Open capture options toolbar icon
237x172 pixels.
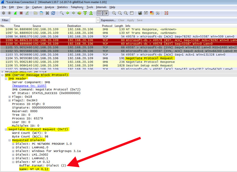pos(9,13)
